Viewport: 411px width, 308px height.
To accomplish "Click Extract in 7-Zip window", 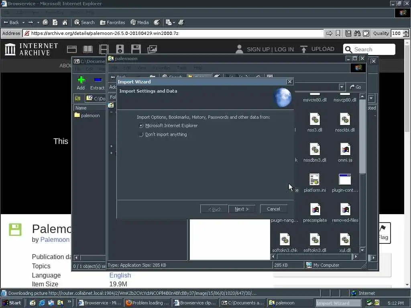I will tap(97, 83).
